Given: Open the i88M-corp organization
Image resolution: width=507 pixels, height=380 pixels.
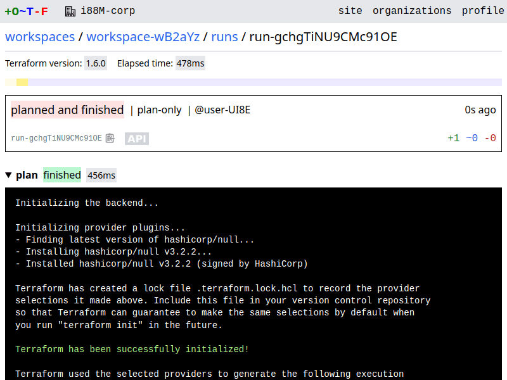Looking at the screenshot, I should tap(108, 11).
